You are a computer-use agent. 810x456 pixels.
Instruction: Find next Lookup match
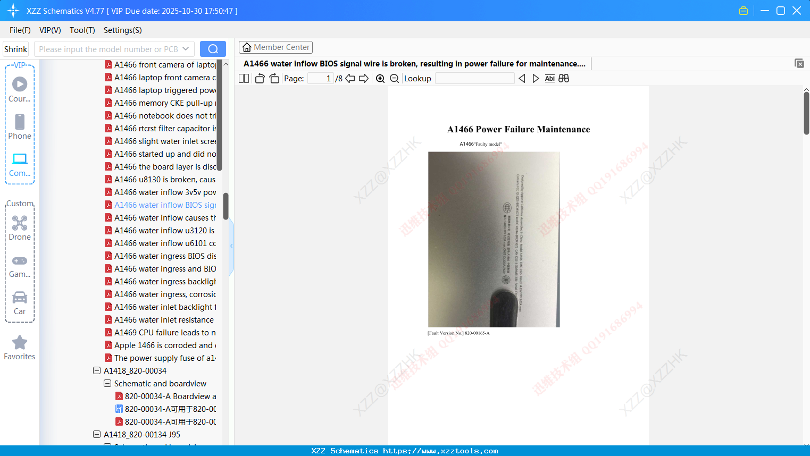tap(536, 79)
